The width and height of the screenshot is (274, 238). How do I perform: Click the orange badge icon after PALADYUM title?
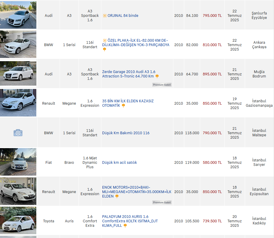tap(125, 226)
